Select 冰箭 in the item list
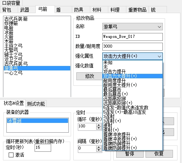The height and width of the screenshot is (163, 182). (37, 33)
